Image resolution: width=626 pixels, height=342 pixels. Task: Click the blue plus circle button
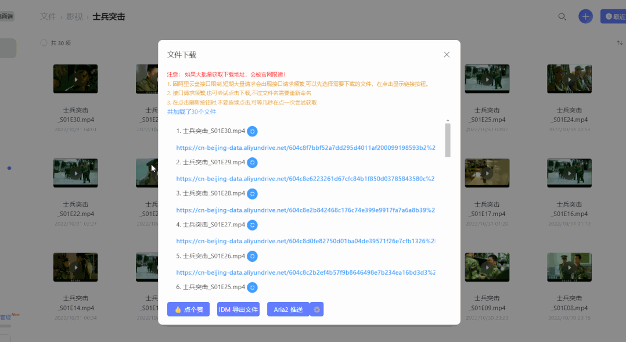tap(585, 16)
